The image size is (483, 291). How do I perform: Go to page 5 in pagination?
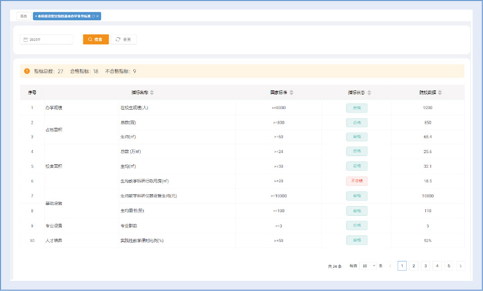tap(449, 266)
